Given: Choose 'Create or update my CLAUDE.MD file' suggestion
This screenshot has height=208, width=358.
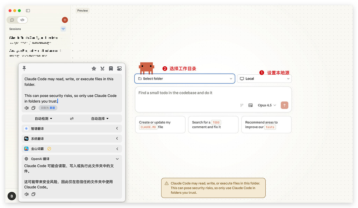Looking at the screenshot, I should (x=160, y=125).
